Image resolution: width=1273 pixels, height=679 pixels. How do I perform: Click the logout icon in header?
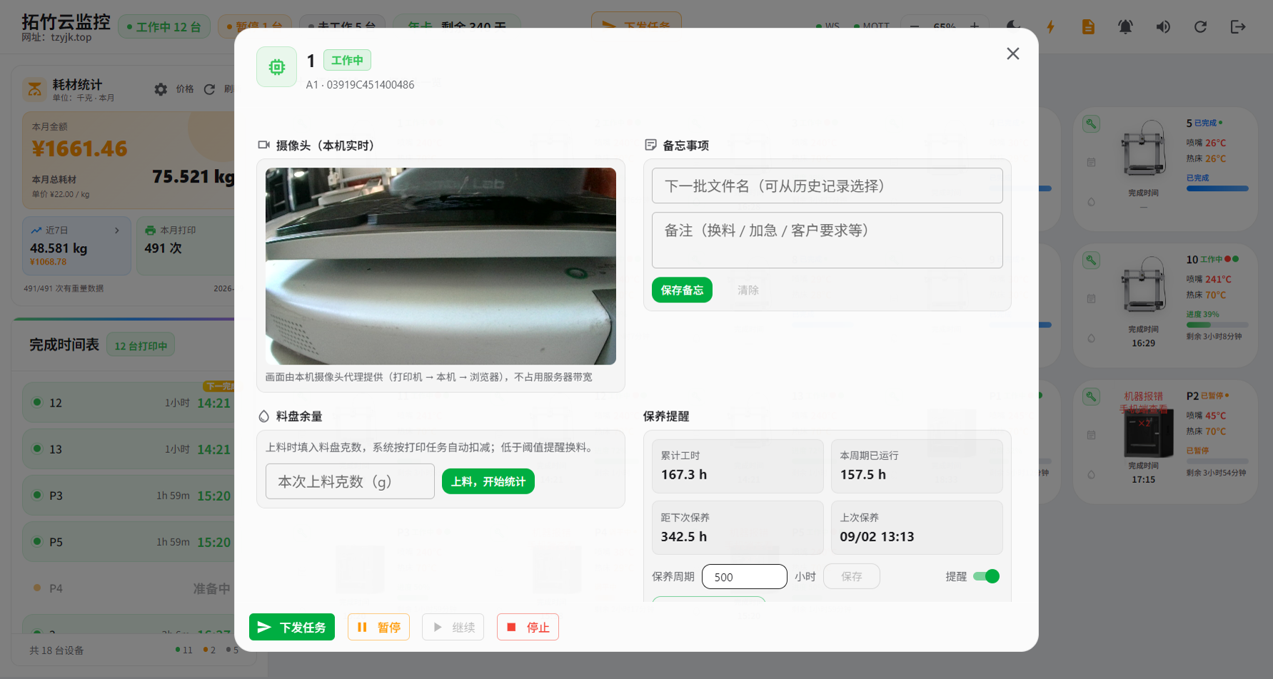click(1238, 27)
